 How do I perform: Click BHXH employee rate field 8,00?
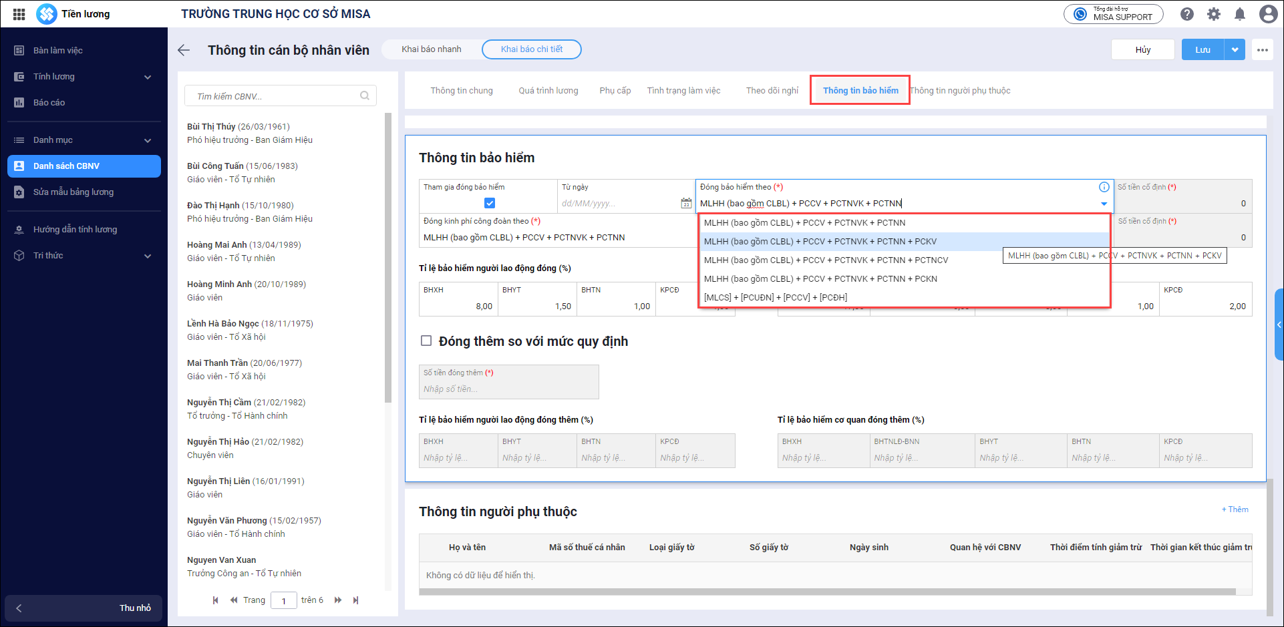pos(458,298)
